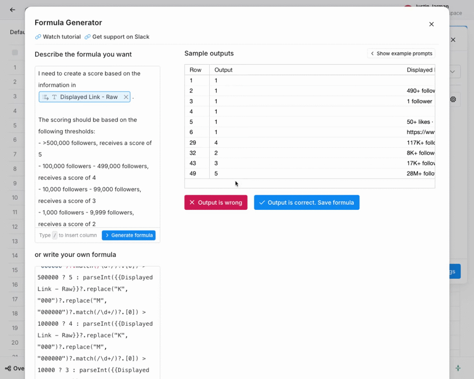The width and height of the screenshot is (474, 379).
Task: Close the side panel behind the dialog
Action: tap(453, 40)
